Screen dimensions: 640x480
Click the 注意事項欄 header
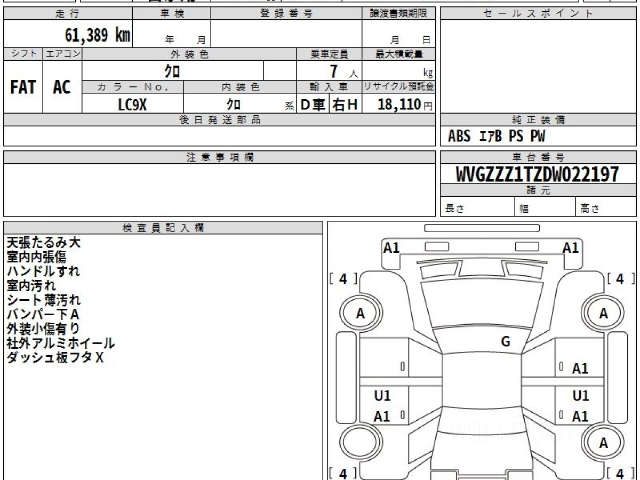(220, 157)
